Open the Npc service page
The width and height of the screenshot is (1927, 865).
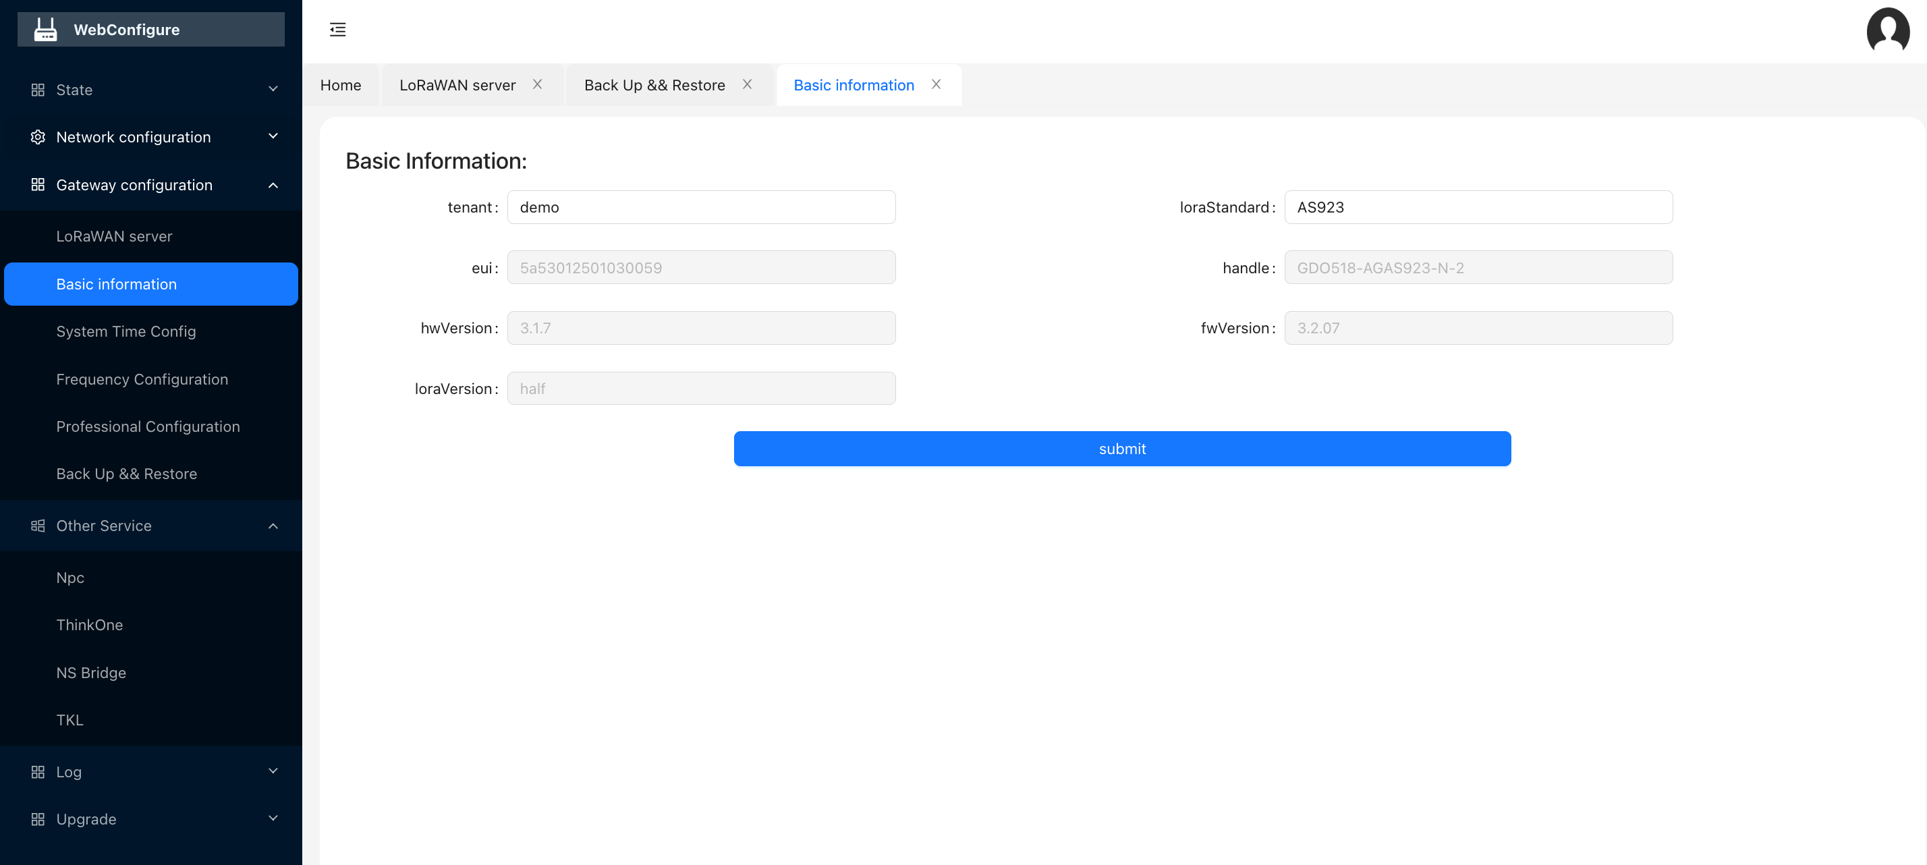pyautogui.click(x=151, y=578)
